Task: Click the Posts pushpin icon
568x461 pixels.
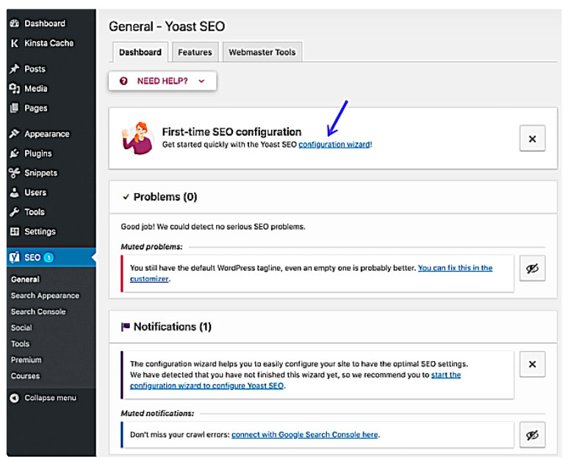Action: (15, 69)
